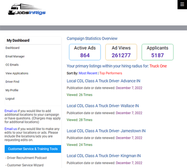Sort listings by Most Recent
The width and height of the screenshot is (187, 168).
[88, 73]
